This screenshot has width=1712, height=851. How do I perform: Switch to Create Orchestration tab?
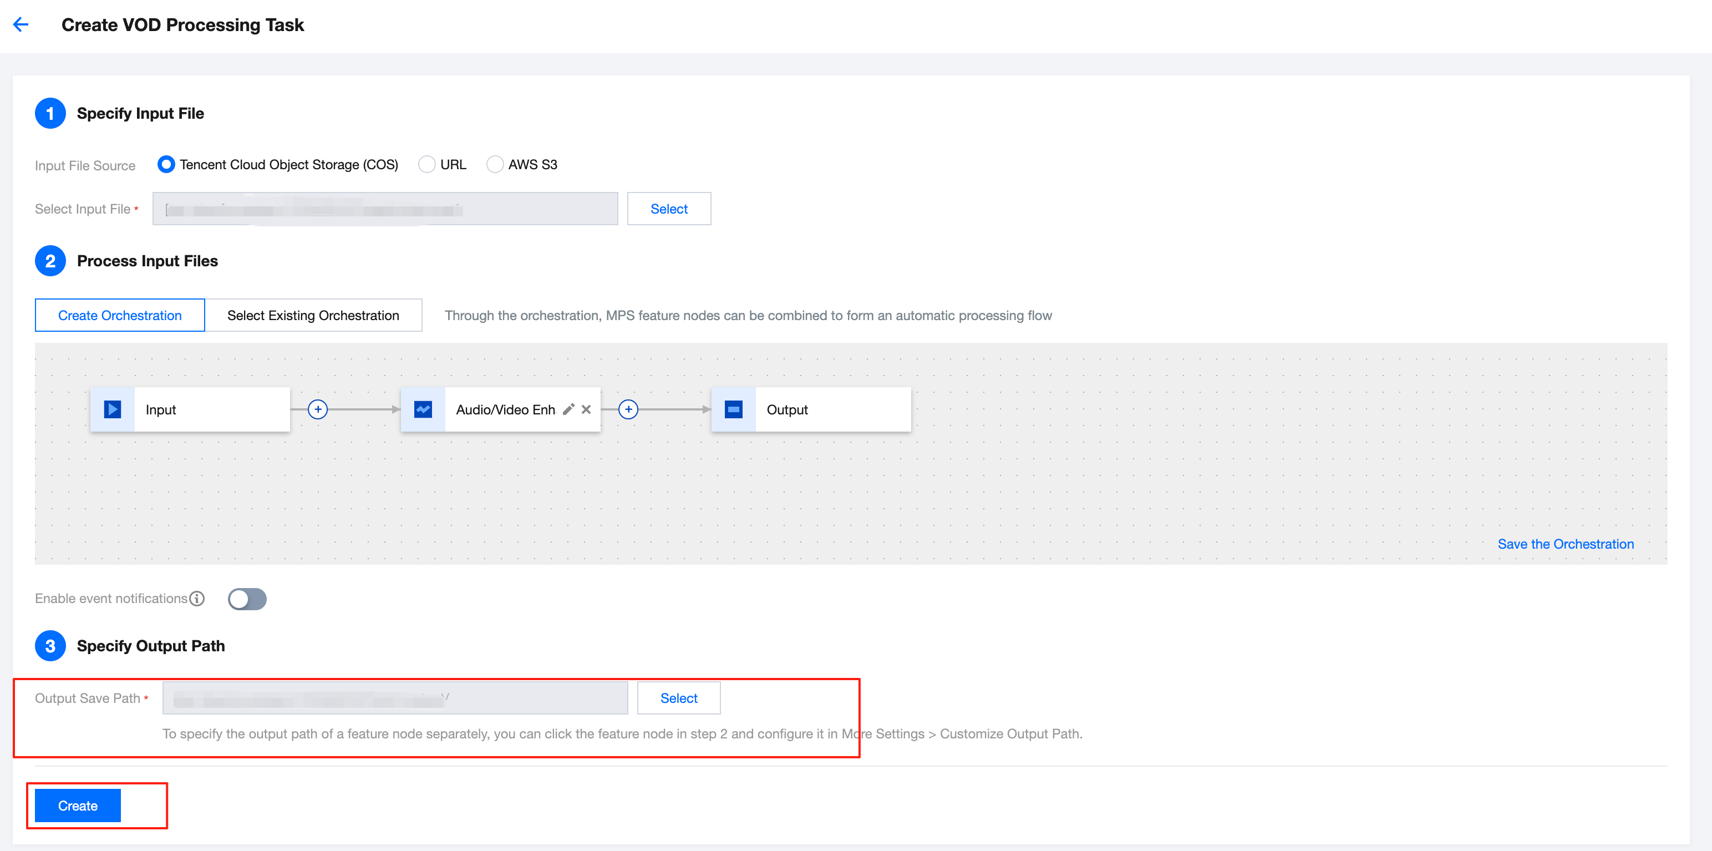pos(120,315)
